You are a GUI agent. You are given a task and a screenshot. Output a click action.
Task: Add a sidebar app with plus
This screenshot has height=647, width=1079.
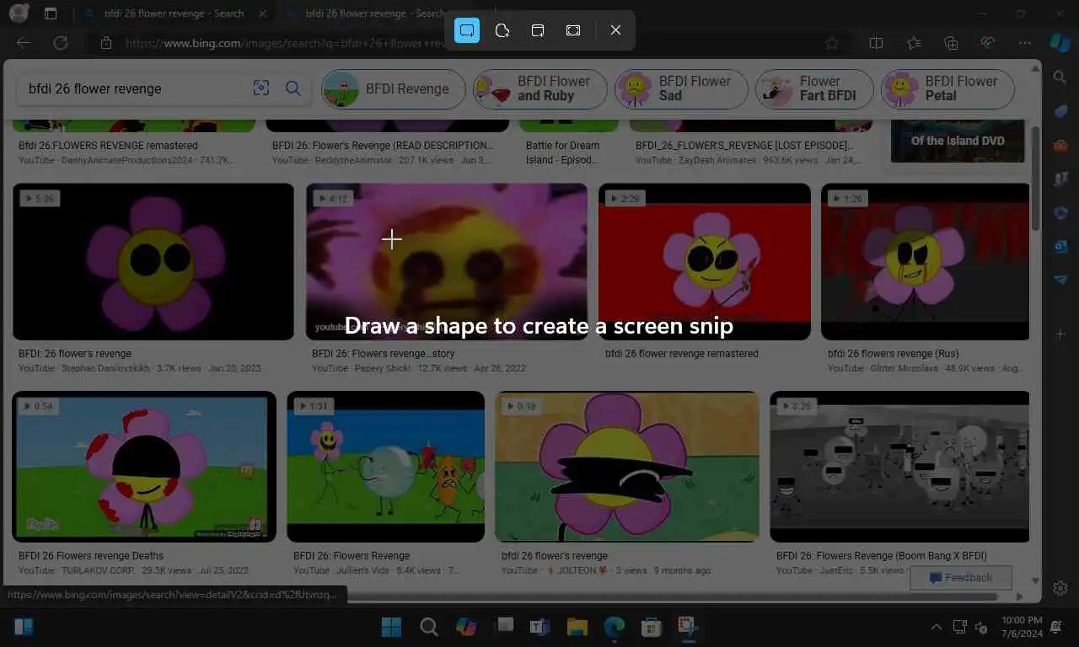pyautogui.click(x=1061, y=334)
